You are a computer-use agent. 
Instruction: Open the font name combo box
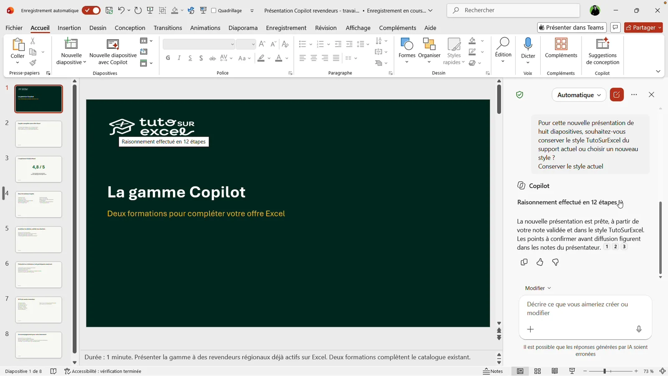click(x=199, y=44)
